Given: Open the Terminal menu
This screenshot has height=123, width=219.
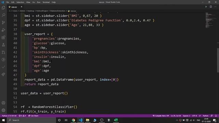Looking at the screenshot, I should coord(46,2).
